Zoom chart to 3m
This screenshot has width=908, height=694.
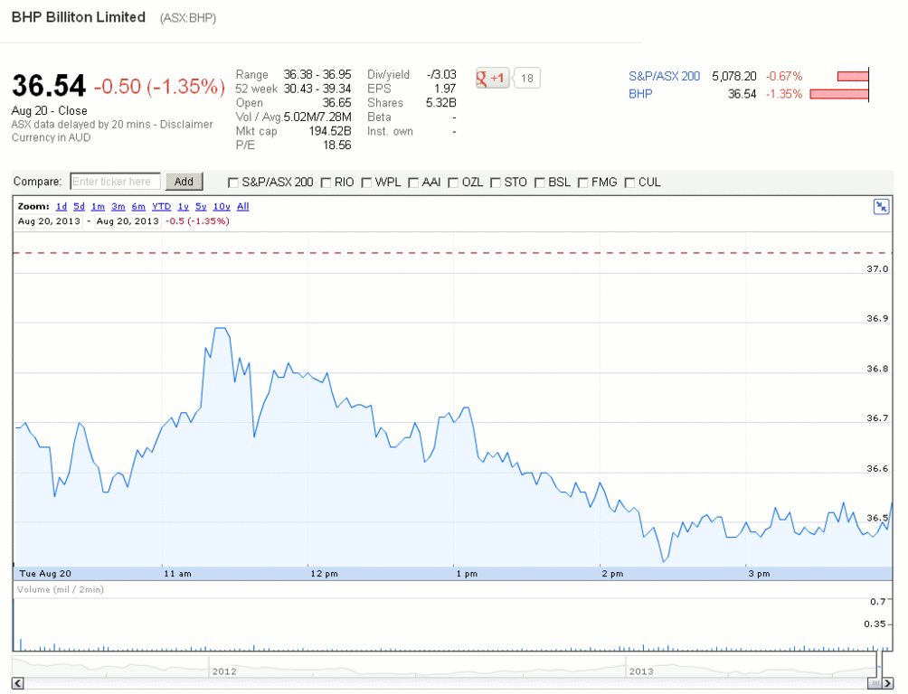pos(118,207)
